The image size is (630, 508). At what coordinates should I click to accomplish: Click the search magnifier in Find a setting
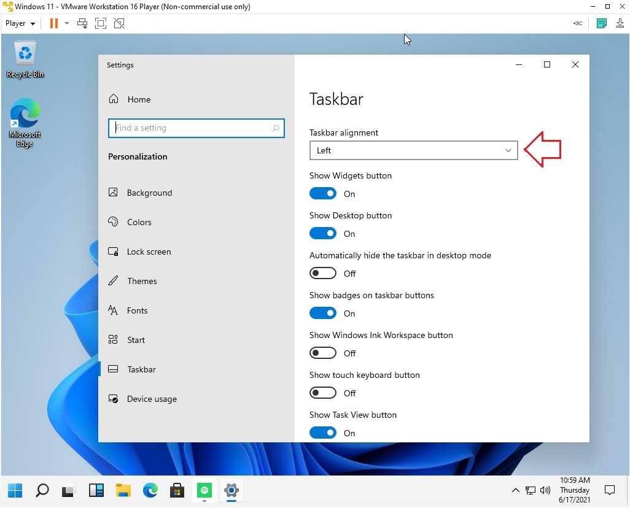point(276,128)
